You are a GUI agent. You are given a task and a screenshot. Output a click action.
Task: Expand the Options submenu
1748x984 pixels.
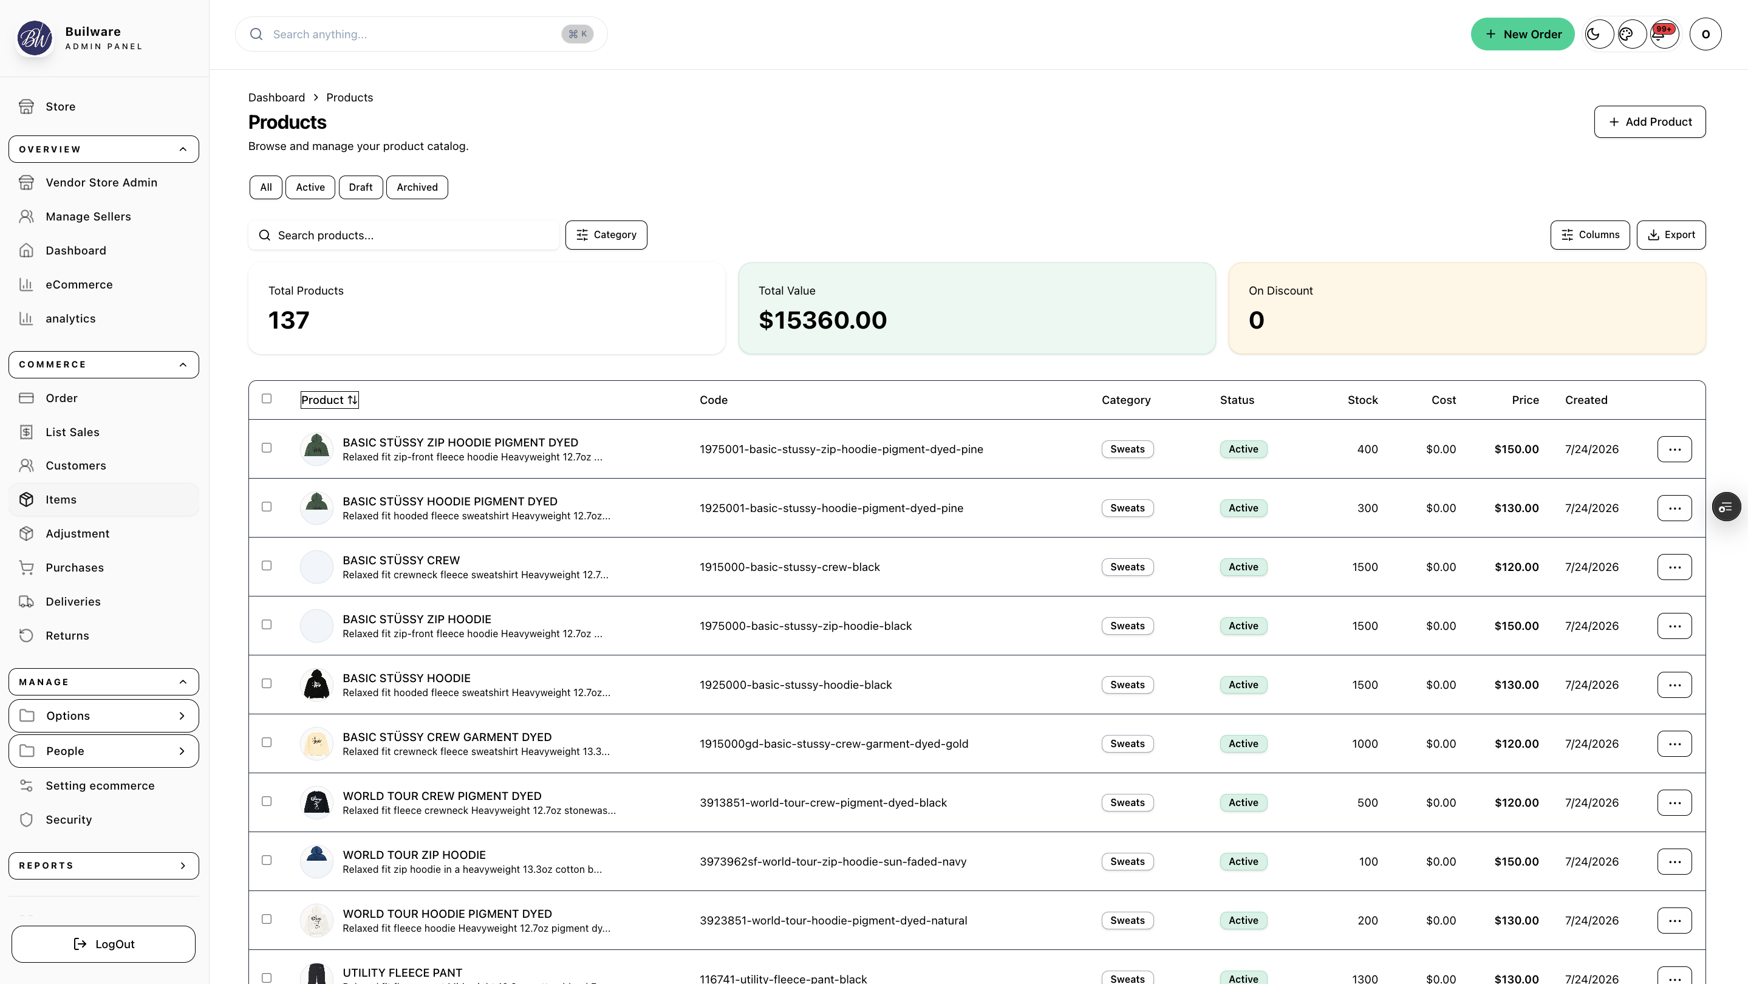(x=104, y=716)
